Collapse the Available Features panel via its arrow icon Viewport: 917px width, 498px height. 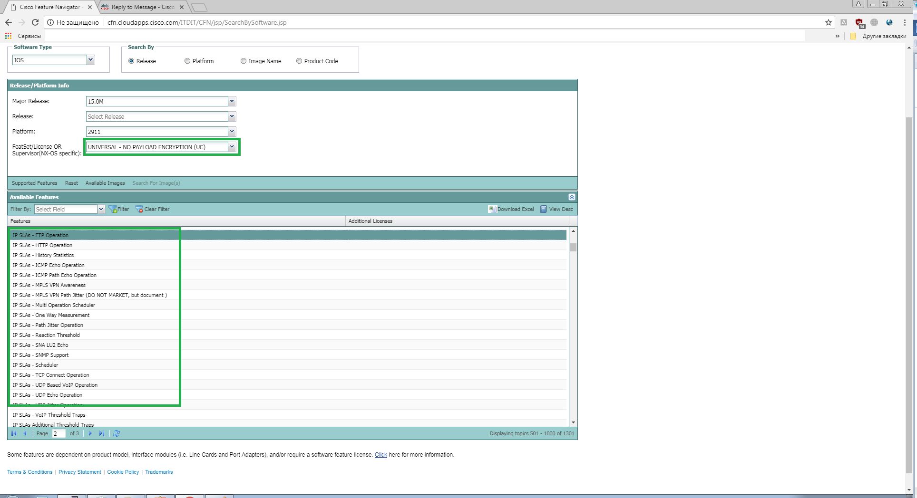tap(571, 197)
